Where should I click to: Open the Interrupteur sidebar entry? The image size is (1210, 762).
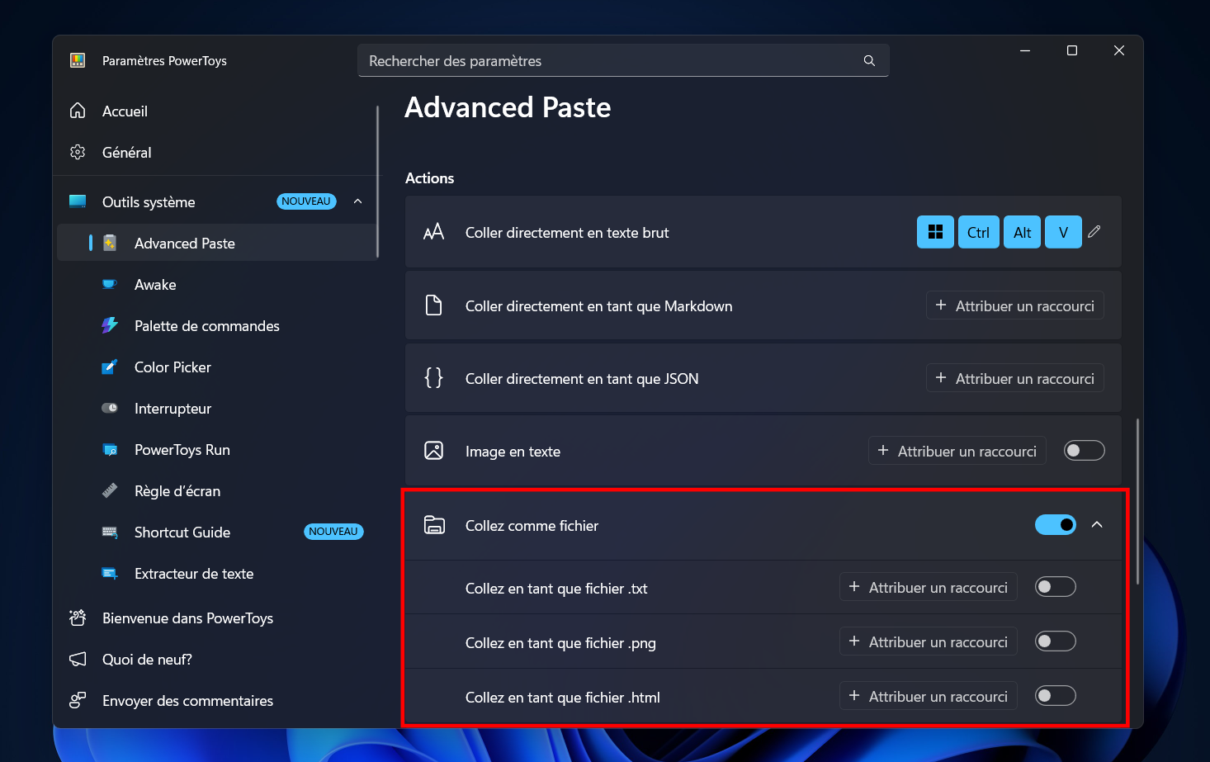coord(216,408)
